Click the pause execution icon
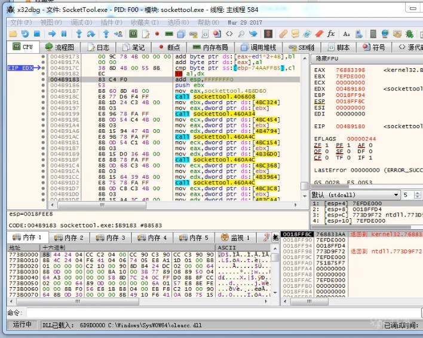Viewport: 423px width, 338px height. pyautogui.click(x=65, y=34)
